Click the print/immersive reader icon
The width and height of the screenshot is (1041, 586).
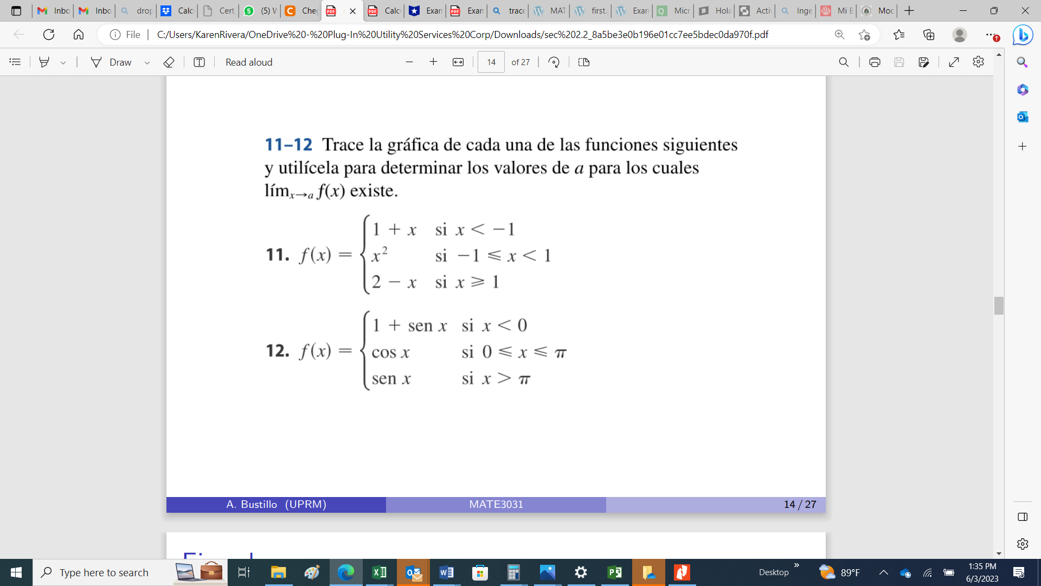coord(873,62)
